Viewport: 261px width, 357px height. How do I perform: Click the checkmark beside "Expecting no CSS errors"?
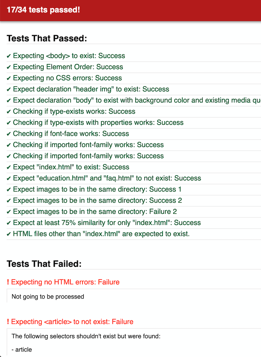[x=9, y=78]
